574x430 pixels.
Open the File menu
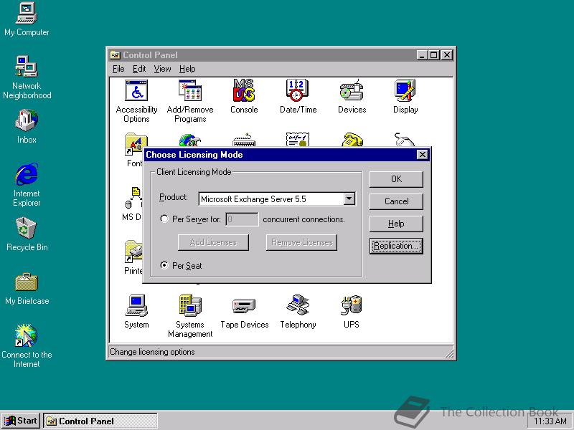118,69
